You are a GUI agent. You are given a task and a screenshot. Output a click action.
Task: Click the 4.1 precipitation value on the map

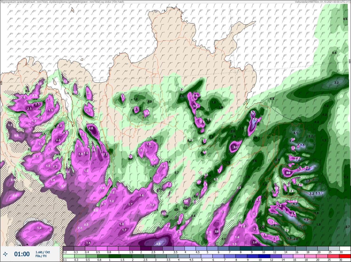click(x=296, y=133)
